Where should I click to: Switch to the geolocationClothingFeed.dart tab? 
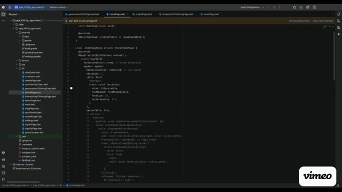82,14
